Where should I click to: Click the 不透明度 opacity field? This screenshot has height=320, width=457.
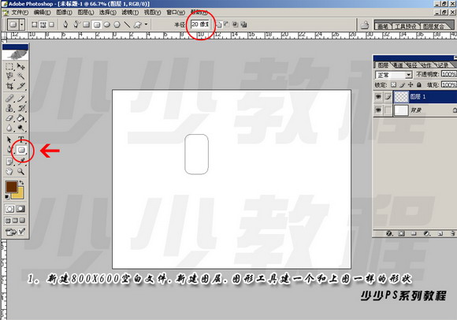(449, 74)
